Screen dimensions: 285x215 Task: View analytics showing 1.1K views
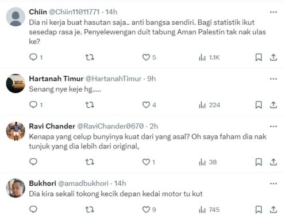pyautogui.click(x=209, y=57)
